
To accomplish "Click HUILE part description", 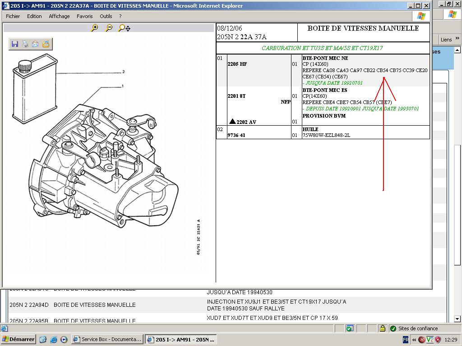I will (310, 129).
